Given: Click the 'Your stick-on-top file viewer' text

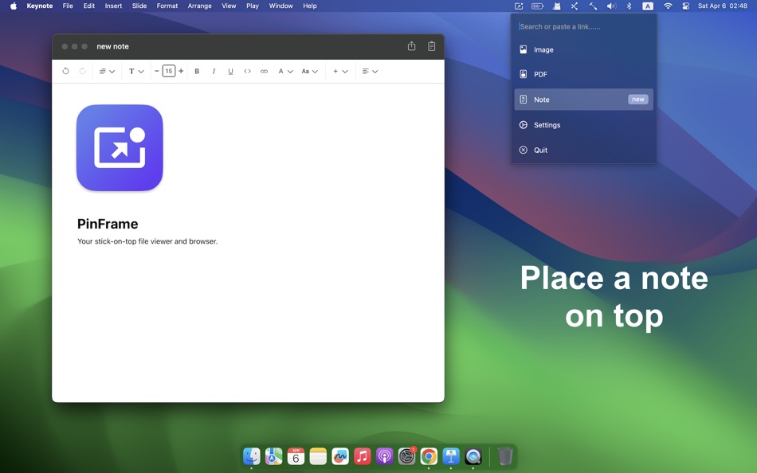Looking at the screenshot, I should [147, 240].
